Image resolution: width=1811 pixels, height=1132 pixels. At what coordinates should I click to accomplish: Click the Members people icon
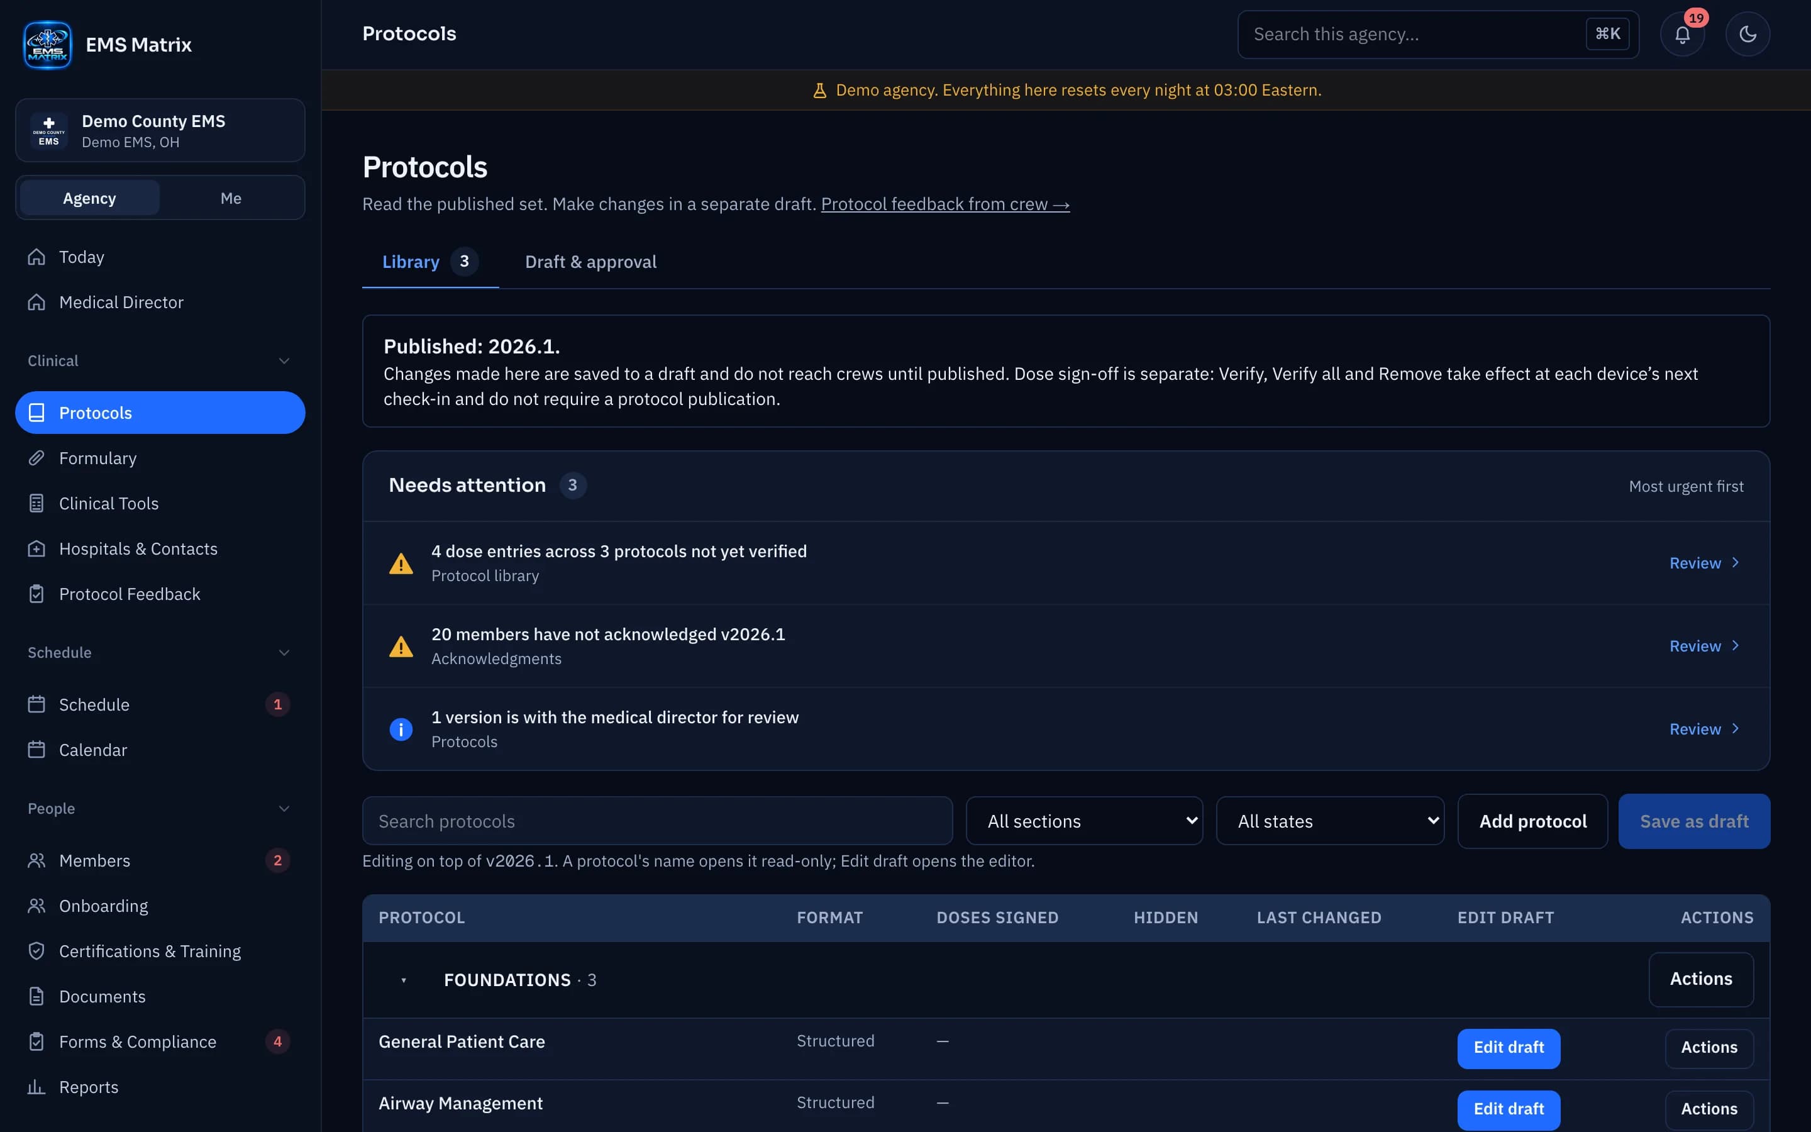tap(36, 861)
